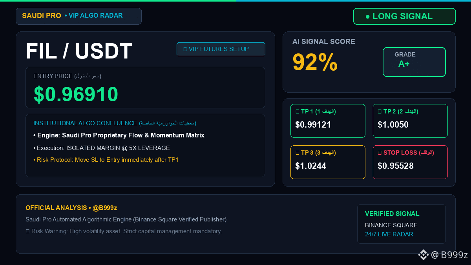Open the SAUDI PRO VIP ALGO RADAR header tab
The height and width of the screenshot is (265, 471).
point(78,16)
